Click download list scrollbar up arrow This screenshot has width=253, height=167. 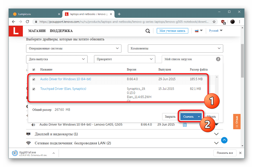click(217, 77)
